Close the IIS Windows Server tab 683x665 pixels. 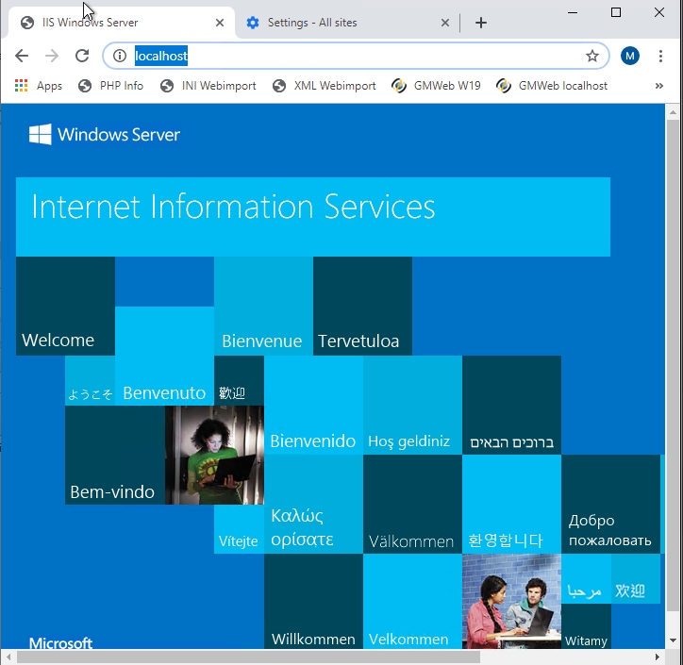click(x=219, y=23)
